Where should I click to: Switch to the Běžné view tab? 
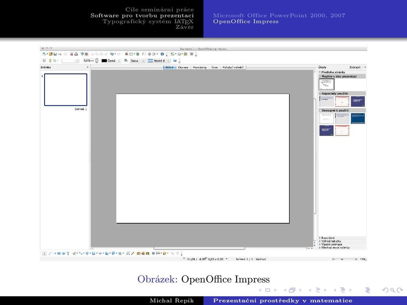[x=170, y=67]
